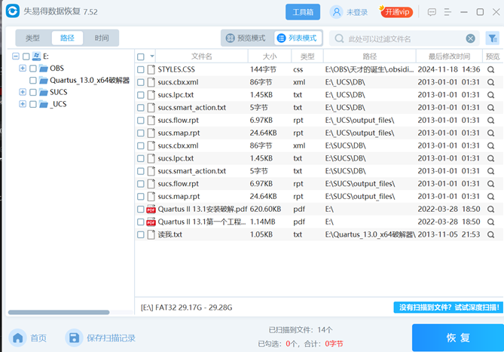Check the _UCS folder checkbox
This screenshot has width=504, height=352.
click(33, 104)
